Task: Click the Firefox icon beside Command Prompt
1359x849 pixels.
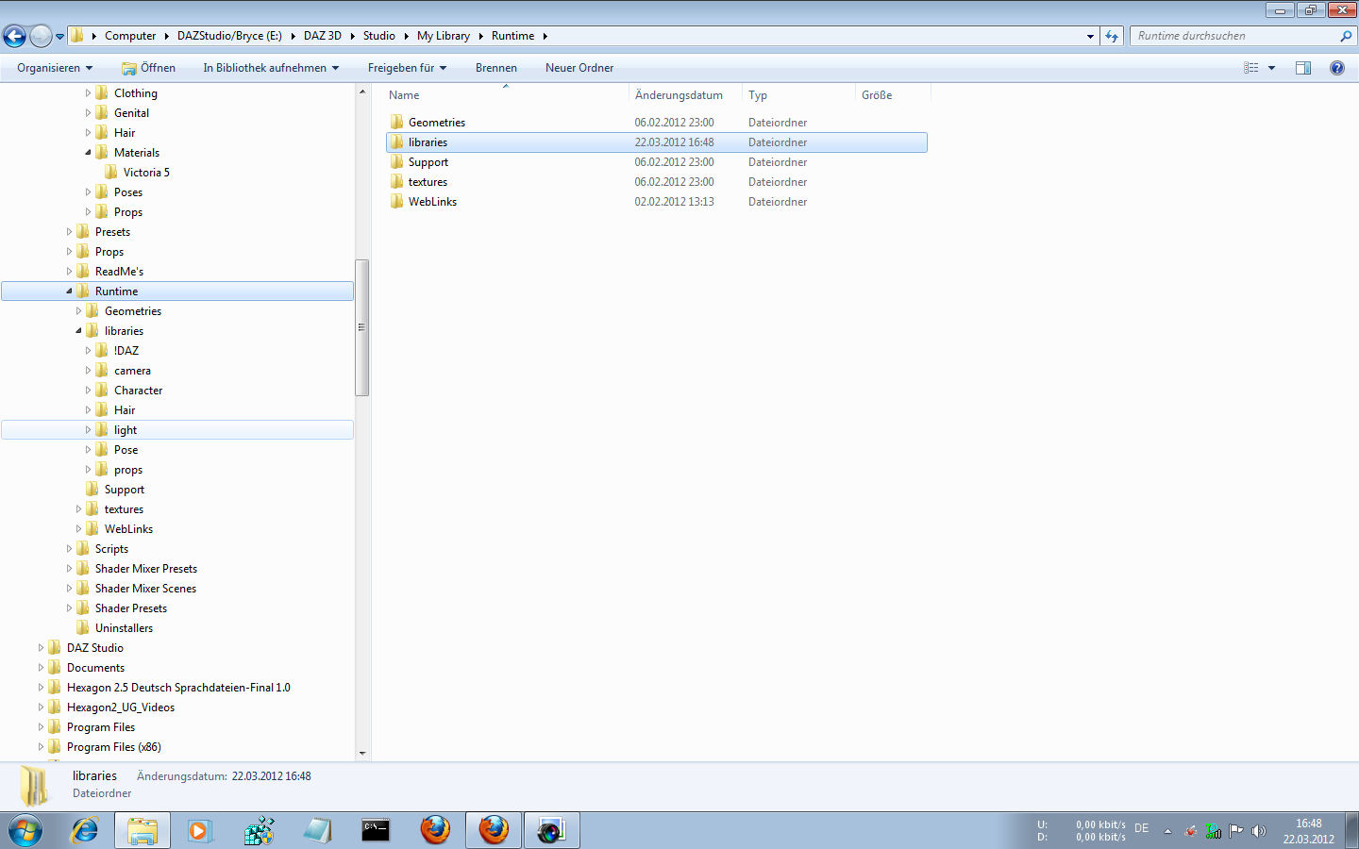Action: 435,830
